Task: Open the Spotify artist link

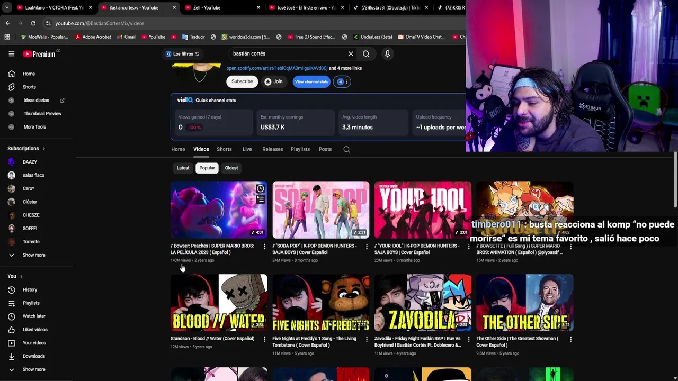Action: tap(277, 68)
